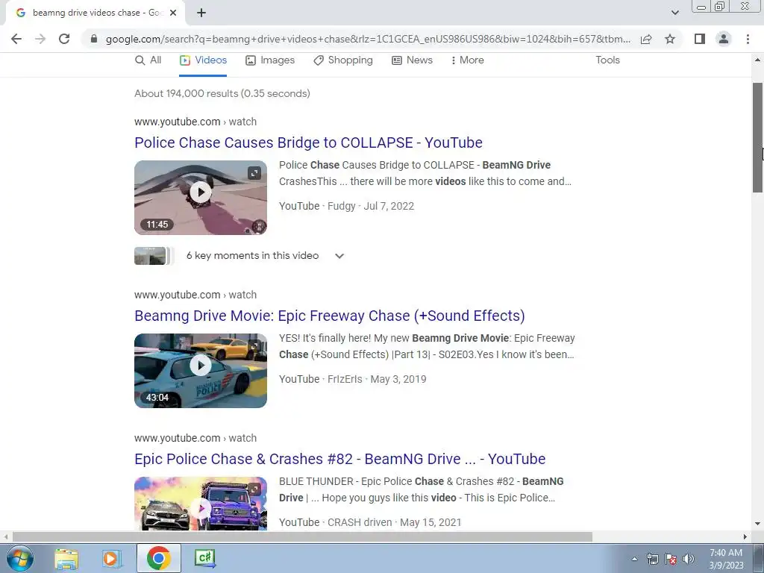Select the Videos search tab
Viewport: 764px width, 573px height.
tap(203, 60)
